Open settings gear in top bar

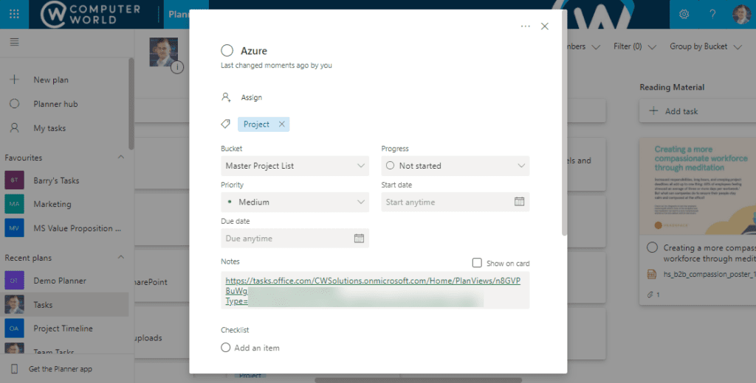(684, 15)
